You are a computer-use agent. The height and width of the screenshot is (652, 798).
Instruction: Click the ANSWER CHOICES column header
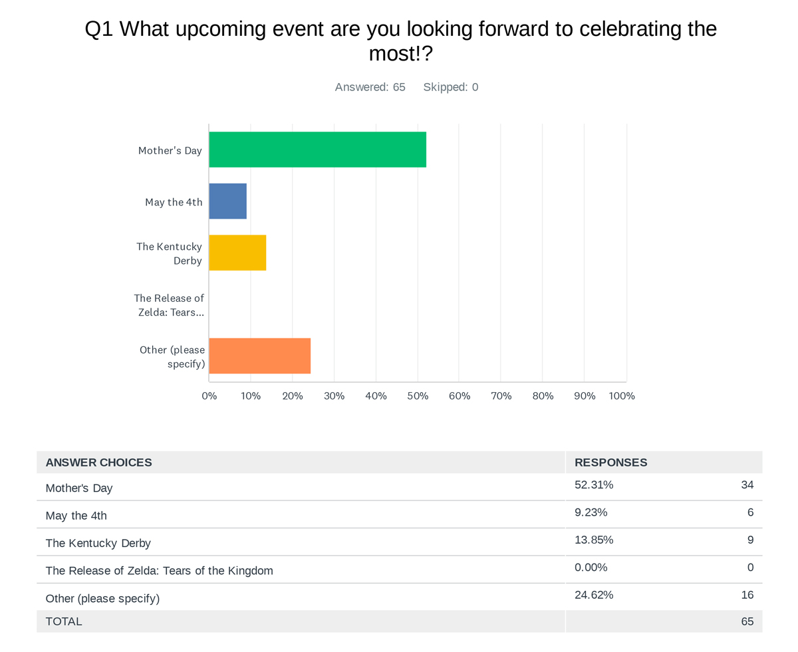coord(98,463)
